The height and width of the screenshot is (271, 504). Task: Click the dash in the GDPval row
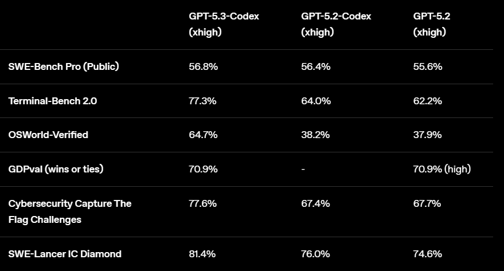click(303, 169)
